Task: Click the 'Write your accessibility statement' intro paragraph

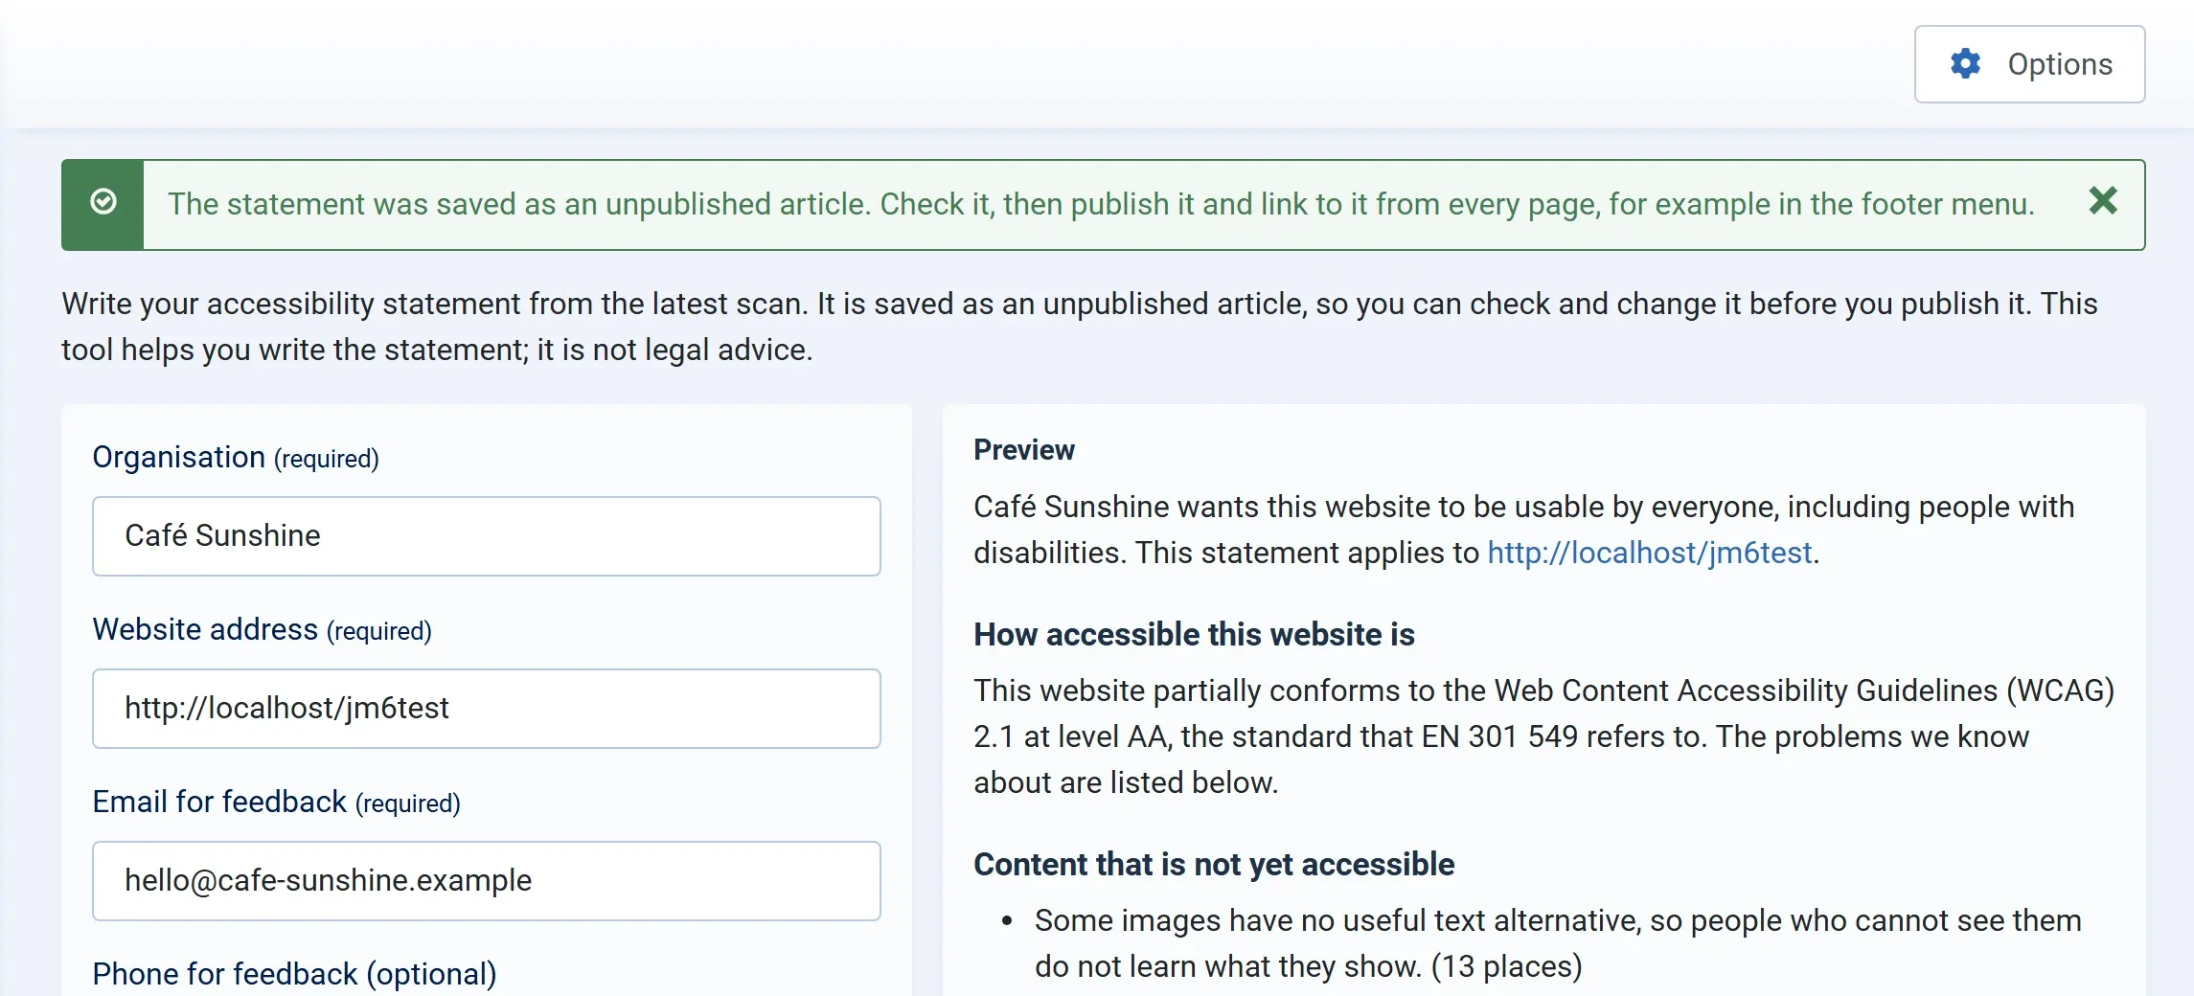Action: tap(1080, 327)
